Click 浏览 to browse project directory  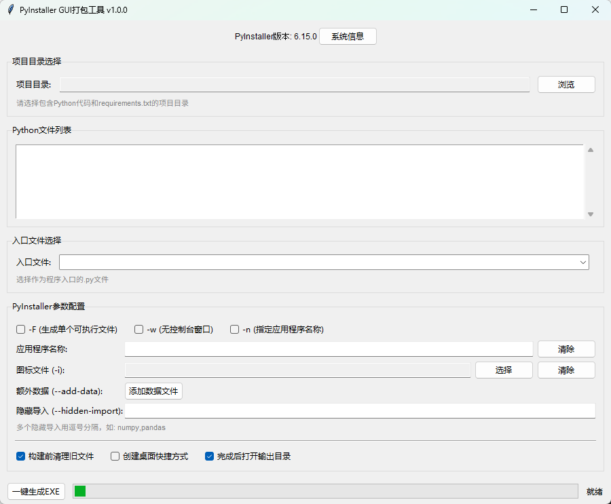tap(566, 85)
